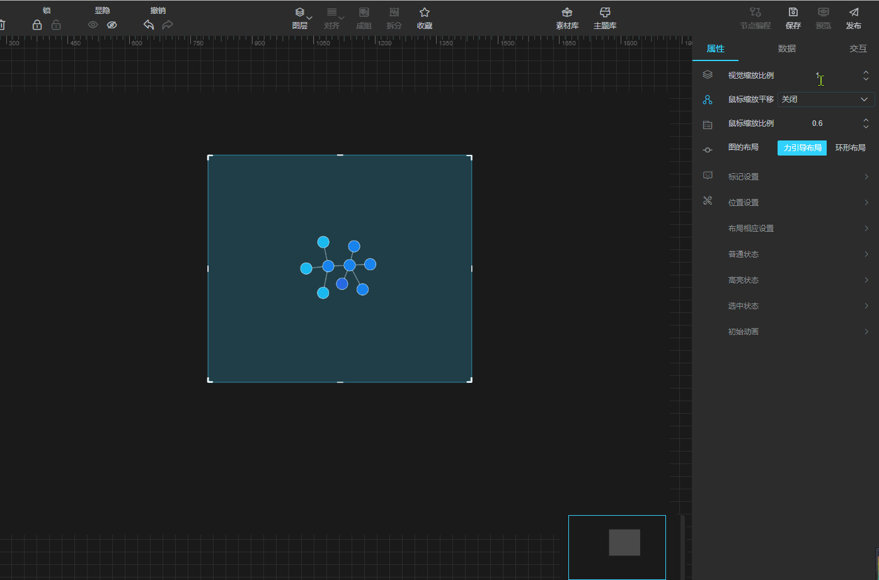Click the undo arrow under 撤销
The height and width of the screenshot is (580, 879).
click(149, 25)
